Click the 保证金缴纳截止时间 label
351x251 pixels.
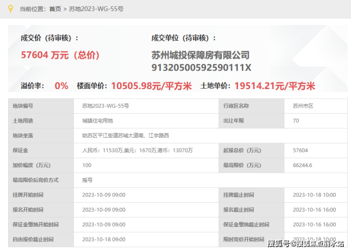(246, 224)
